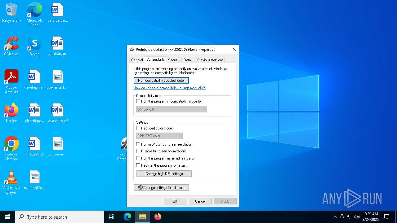Select the Google Chrome desktop shortcut

(11, 149)
